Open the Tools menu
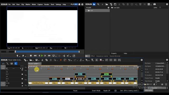 (52, 4)
